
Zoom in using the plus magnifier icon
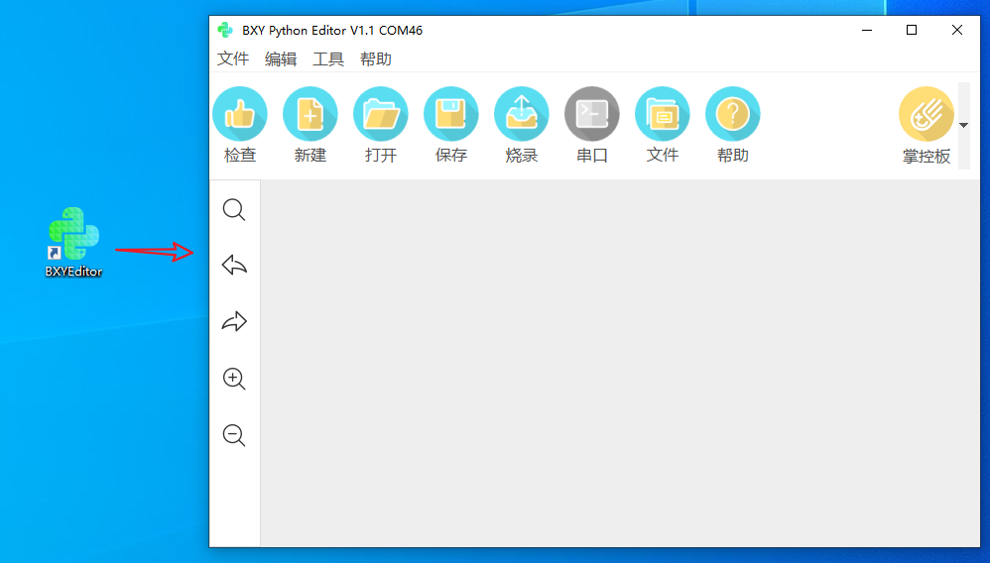[234, 379]
